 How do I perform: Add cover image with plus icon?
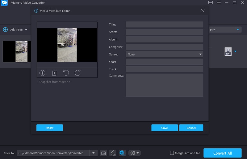42,73
